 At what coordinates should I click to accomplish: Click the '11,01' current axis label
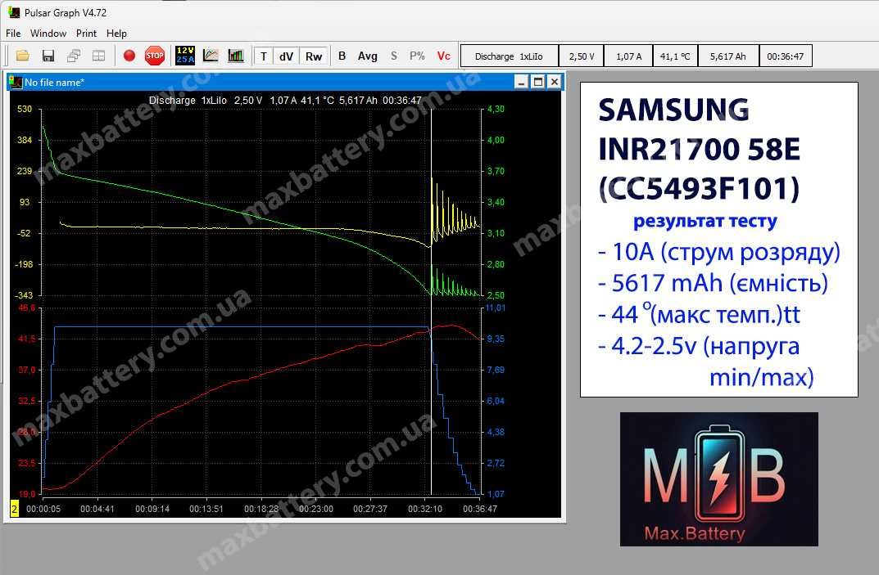pyautogui.click(x=495, y=308)
